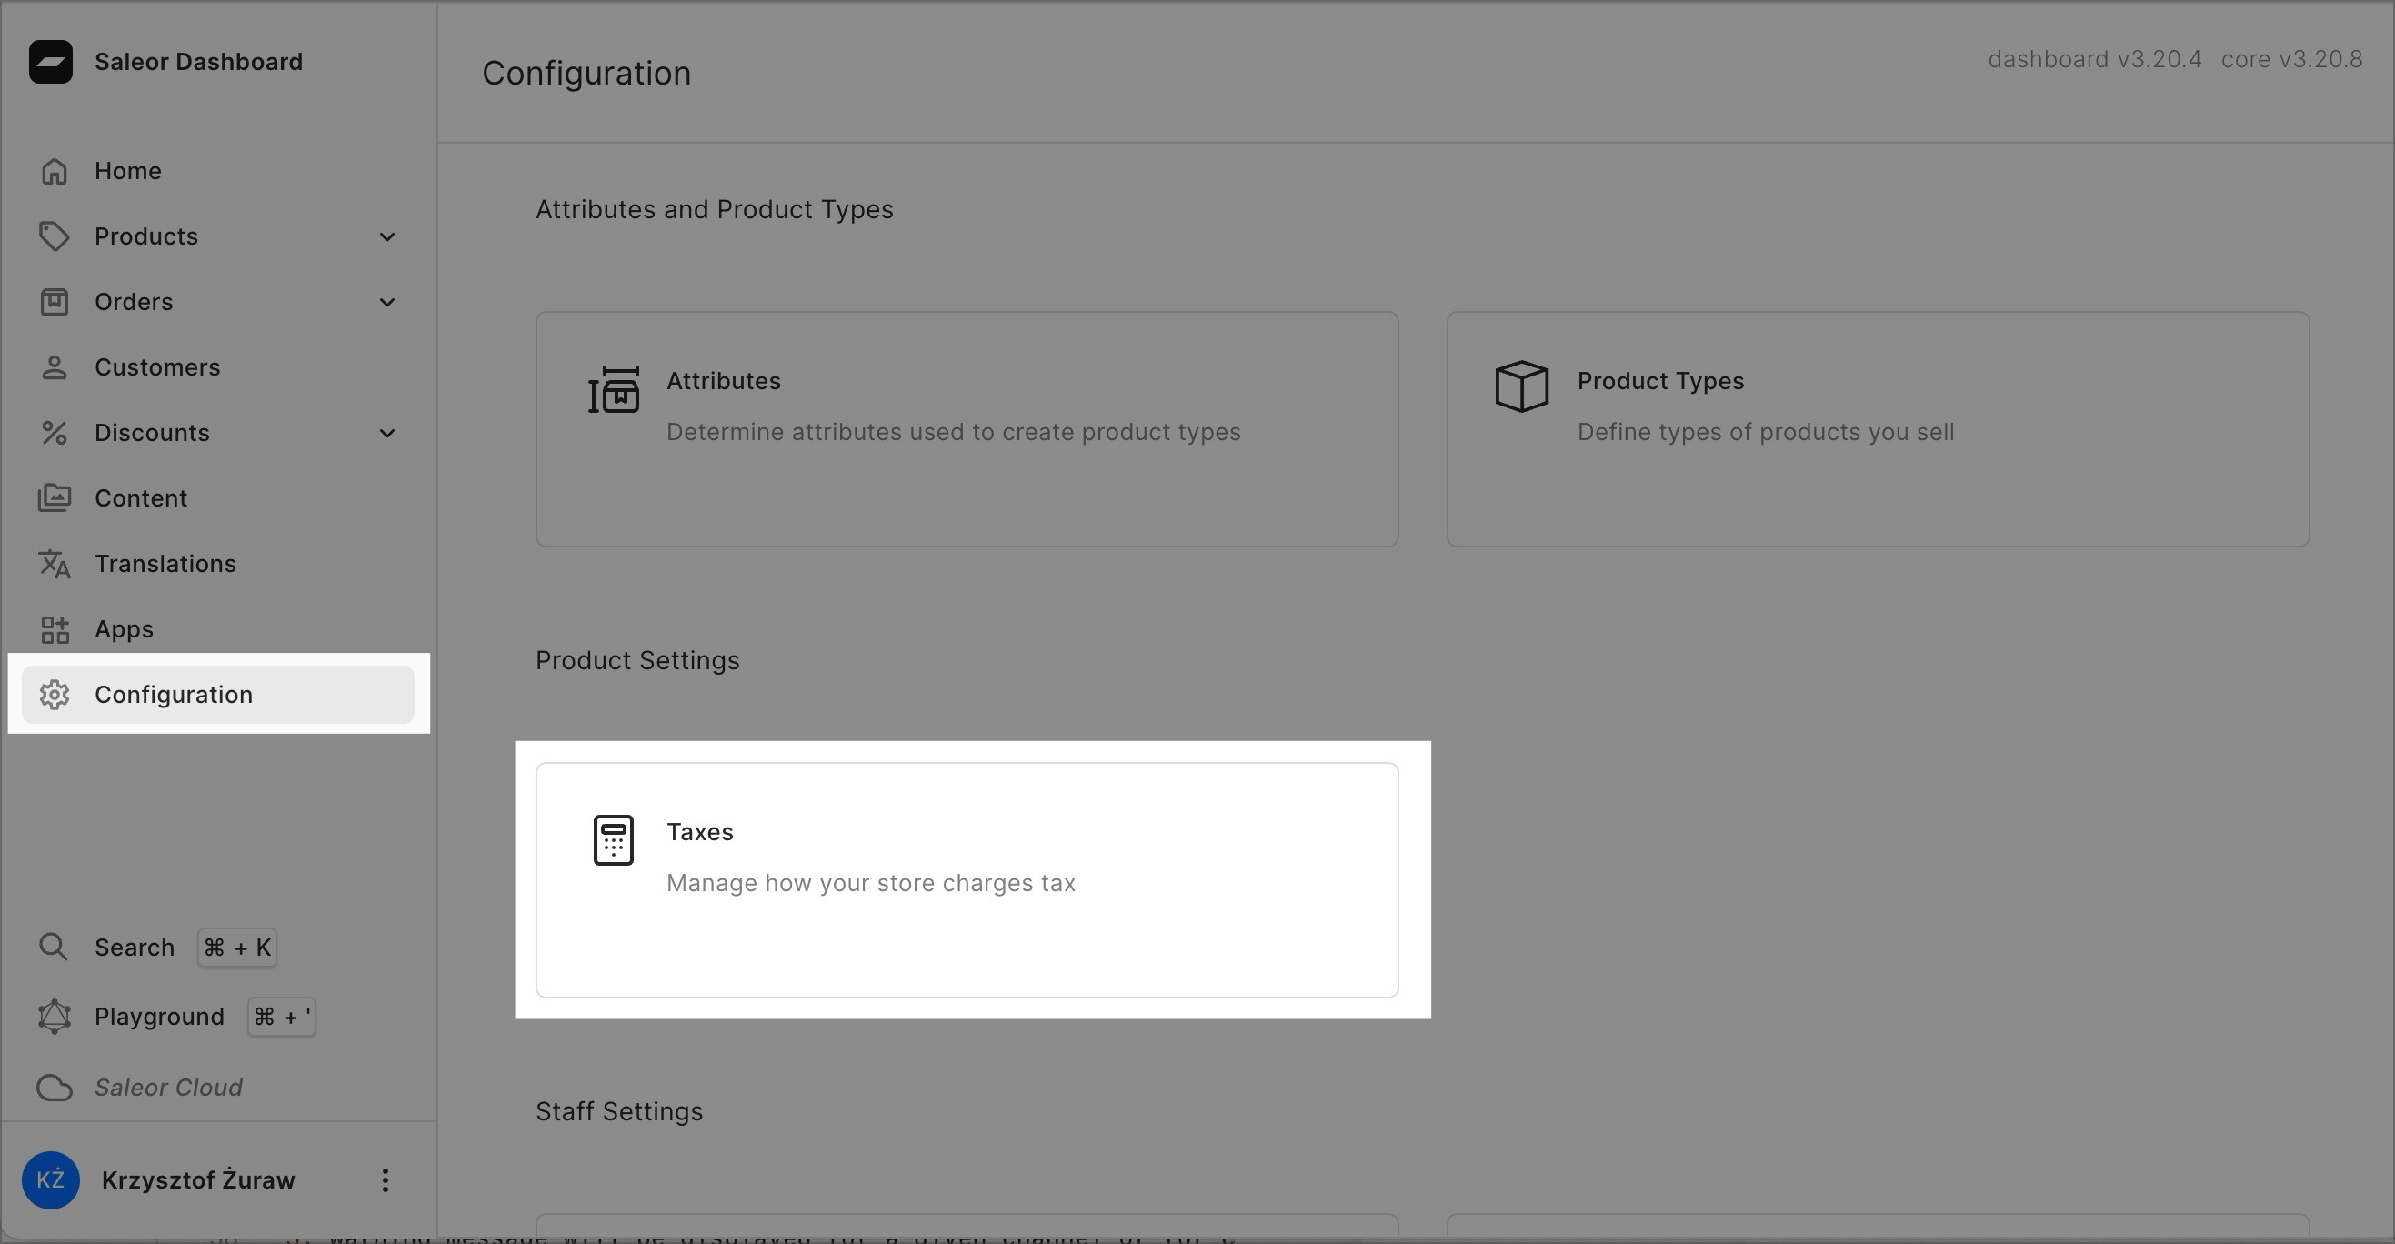The width and height of the screenshot is (2395, 1244).
Task: Select the Home icon in sidebar
Action: tap(54, 170)
